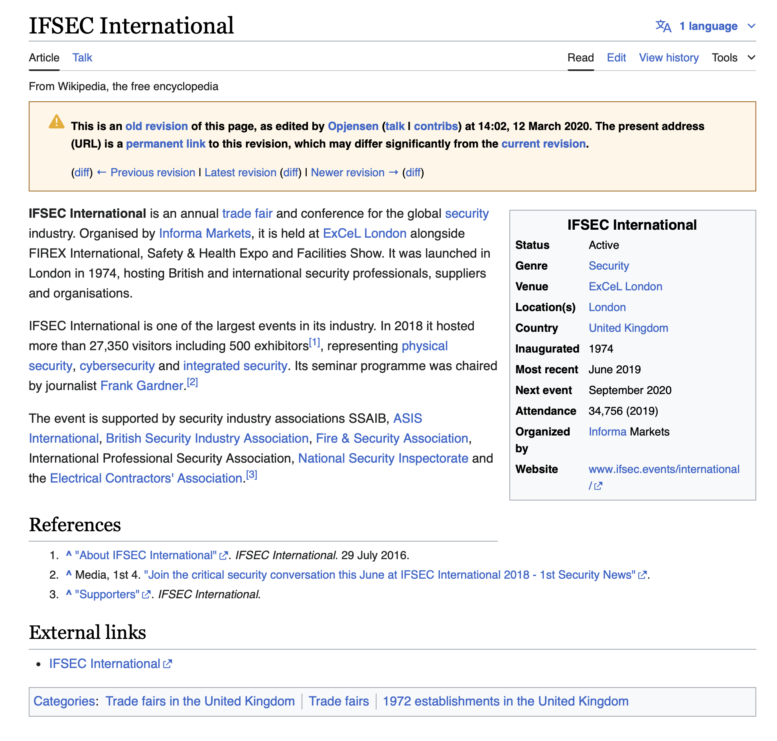Click the language translation icon
777x741 pixels.
(x=663, y=26)
